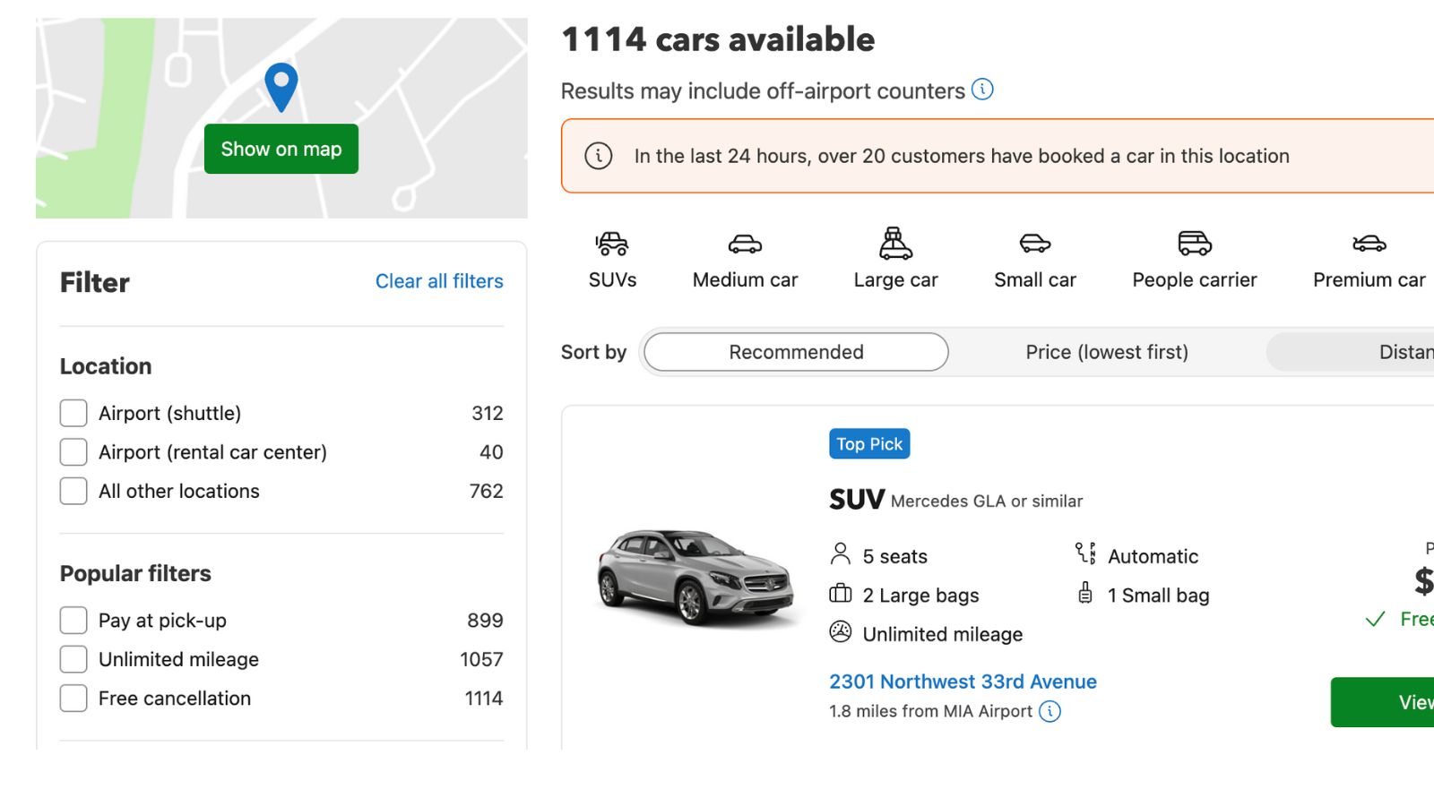Click the map pin marker
The height and width of the screenshot is (806, 1434).
click(x=281, y=86)
